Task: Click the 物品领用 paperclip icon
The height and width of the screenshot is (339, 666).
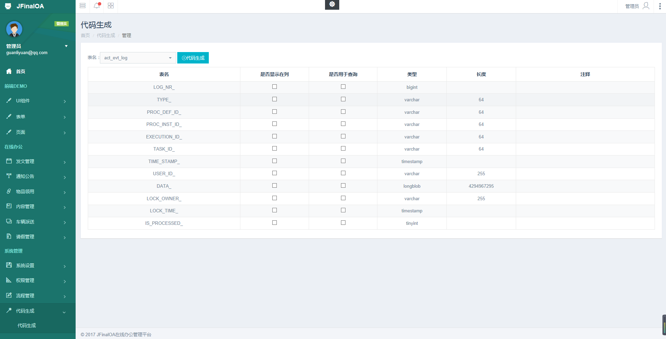Action: tap(9, 191)
